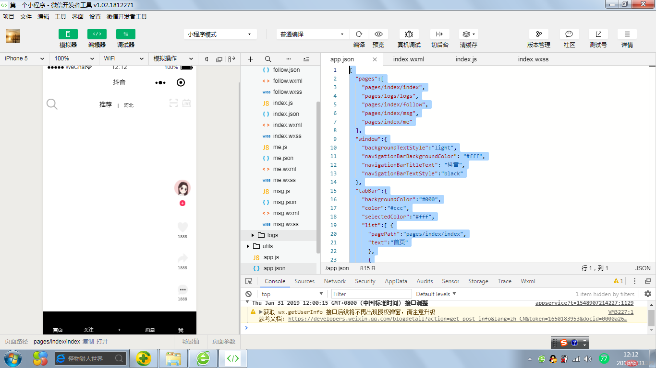Screen dimensions: 656x368
Task: Click the devtools undock window icon
Action: (648, 281)
